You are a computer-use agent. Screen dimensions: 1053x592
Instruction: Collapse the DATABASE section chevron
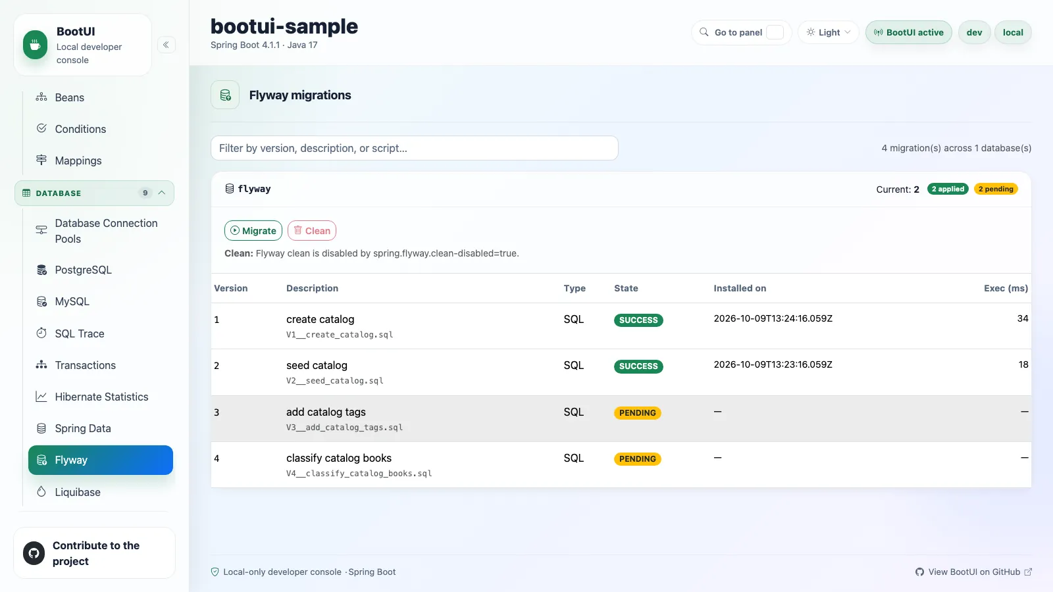click(x=162, y=193)
